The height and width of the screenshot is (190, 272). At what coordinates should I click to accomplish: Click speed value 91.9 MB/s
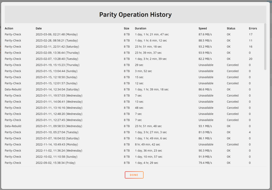[205, 157]
